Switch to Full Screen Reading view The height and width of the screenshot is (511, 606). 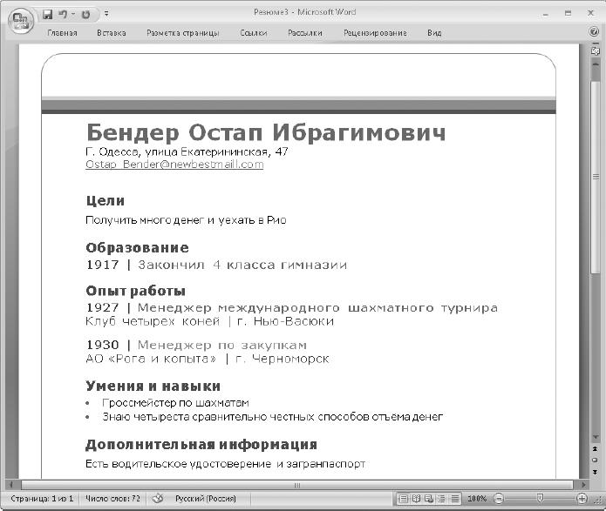point(416,499)
